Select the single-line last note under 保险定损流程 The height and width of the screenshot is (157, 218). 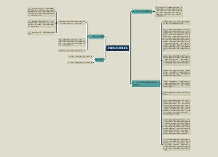[x=72, y=51]
